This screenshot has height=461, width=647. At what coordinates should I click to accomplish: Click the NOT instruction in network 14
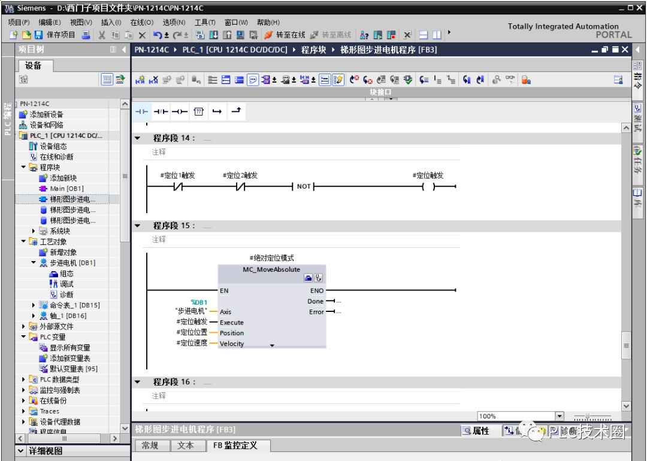[x=304, y=186]
